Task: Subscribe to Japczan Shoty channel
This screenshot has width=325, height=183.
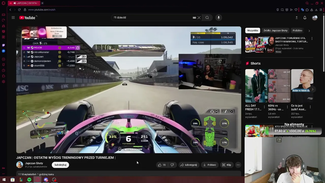Action: (x=60, y=165)
